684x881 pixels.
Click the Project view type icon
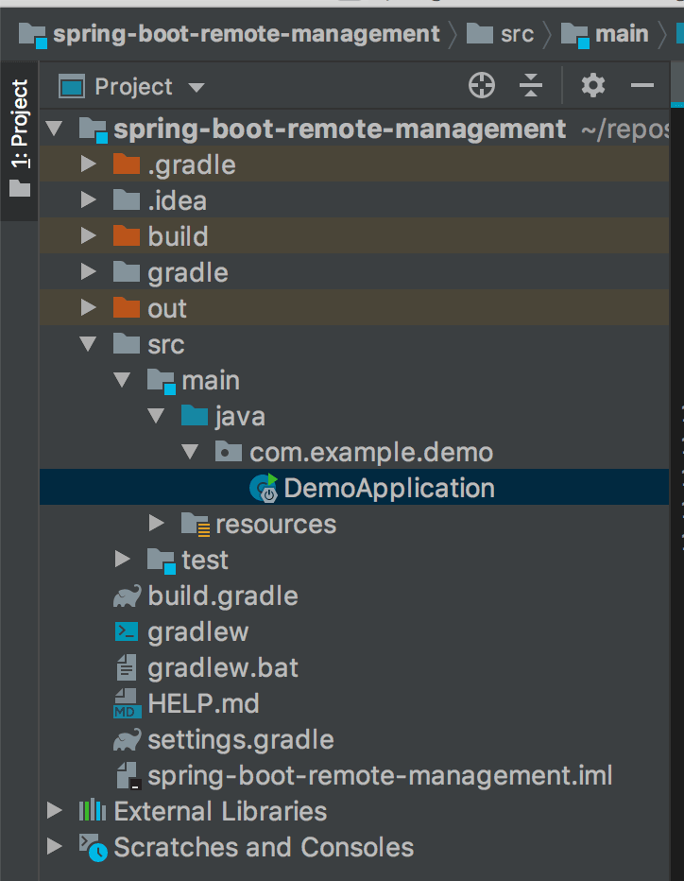[x=72, y=87]
